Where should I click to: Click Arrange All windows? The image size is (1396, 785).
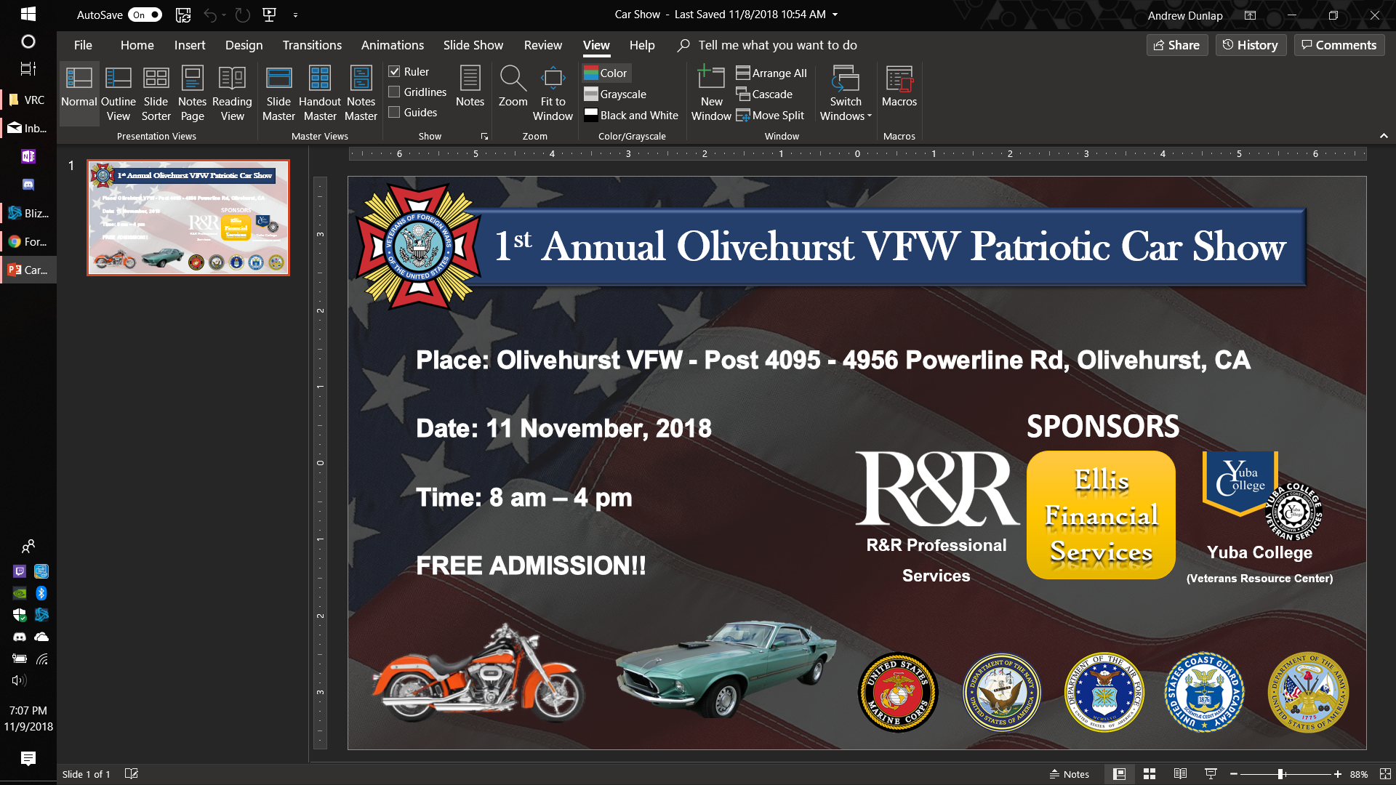point(771,73)
